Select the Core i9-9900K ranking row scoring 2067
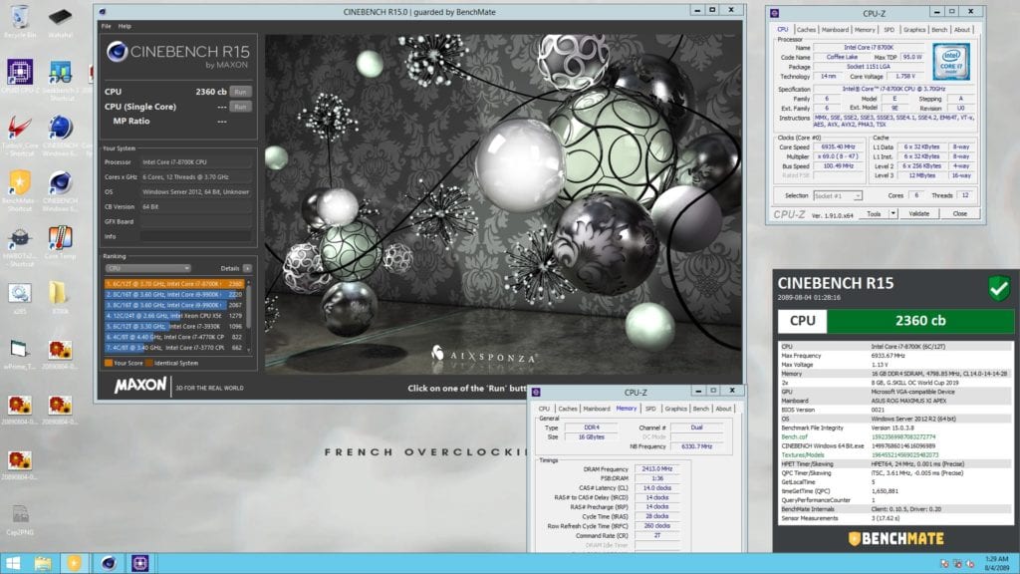The image size is (1020, 574). tap(174, 305)
